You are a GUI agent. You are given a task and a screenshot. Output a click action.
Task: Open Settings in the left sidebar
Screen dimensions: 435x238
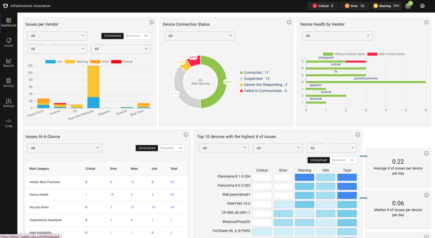pos(9,102)
